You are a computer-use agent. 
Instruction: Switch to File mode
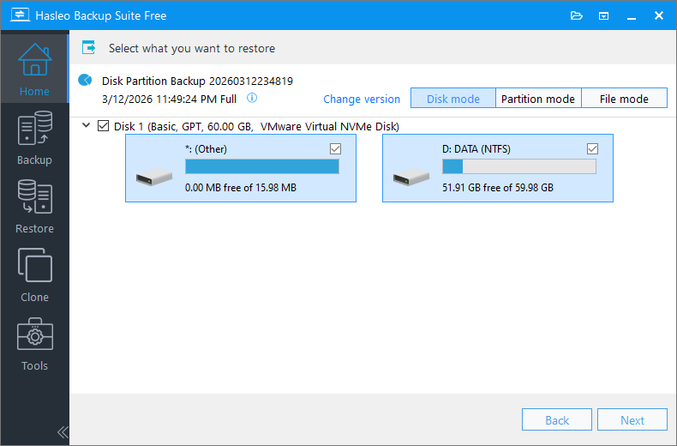click(624, 98)
